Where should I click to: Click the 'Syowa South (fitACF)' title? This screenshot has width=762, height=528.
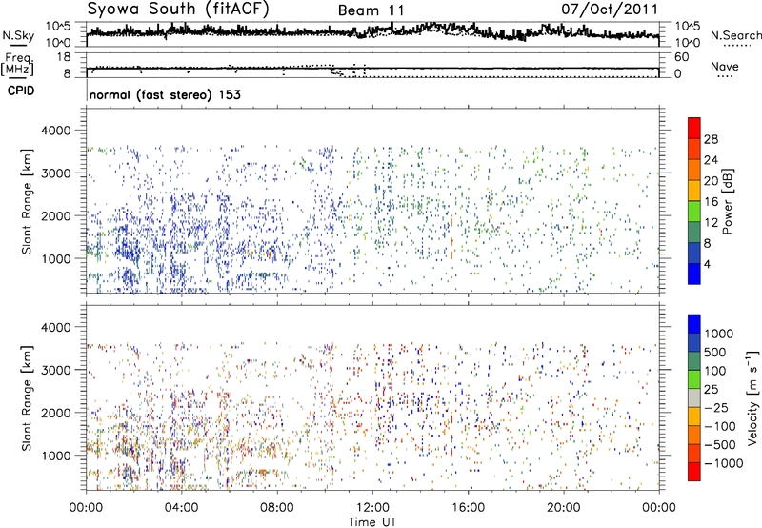pyautogui.click(x=178, y=10)
